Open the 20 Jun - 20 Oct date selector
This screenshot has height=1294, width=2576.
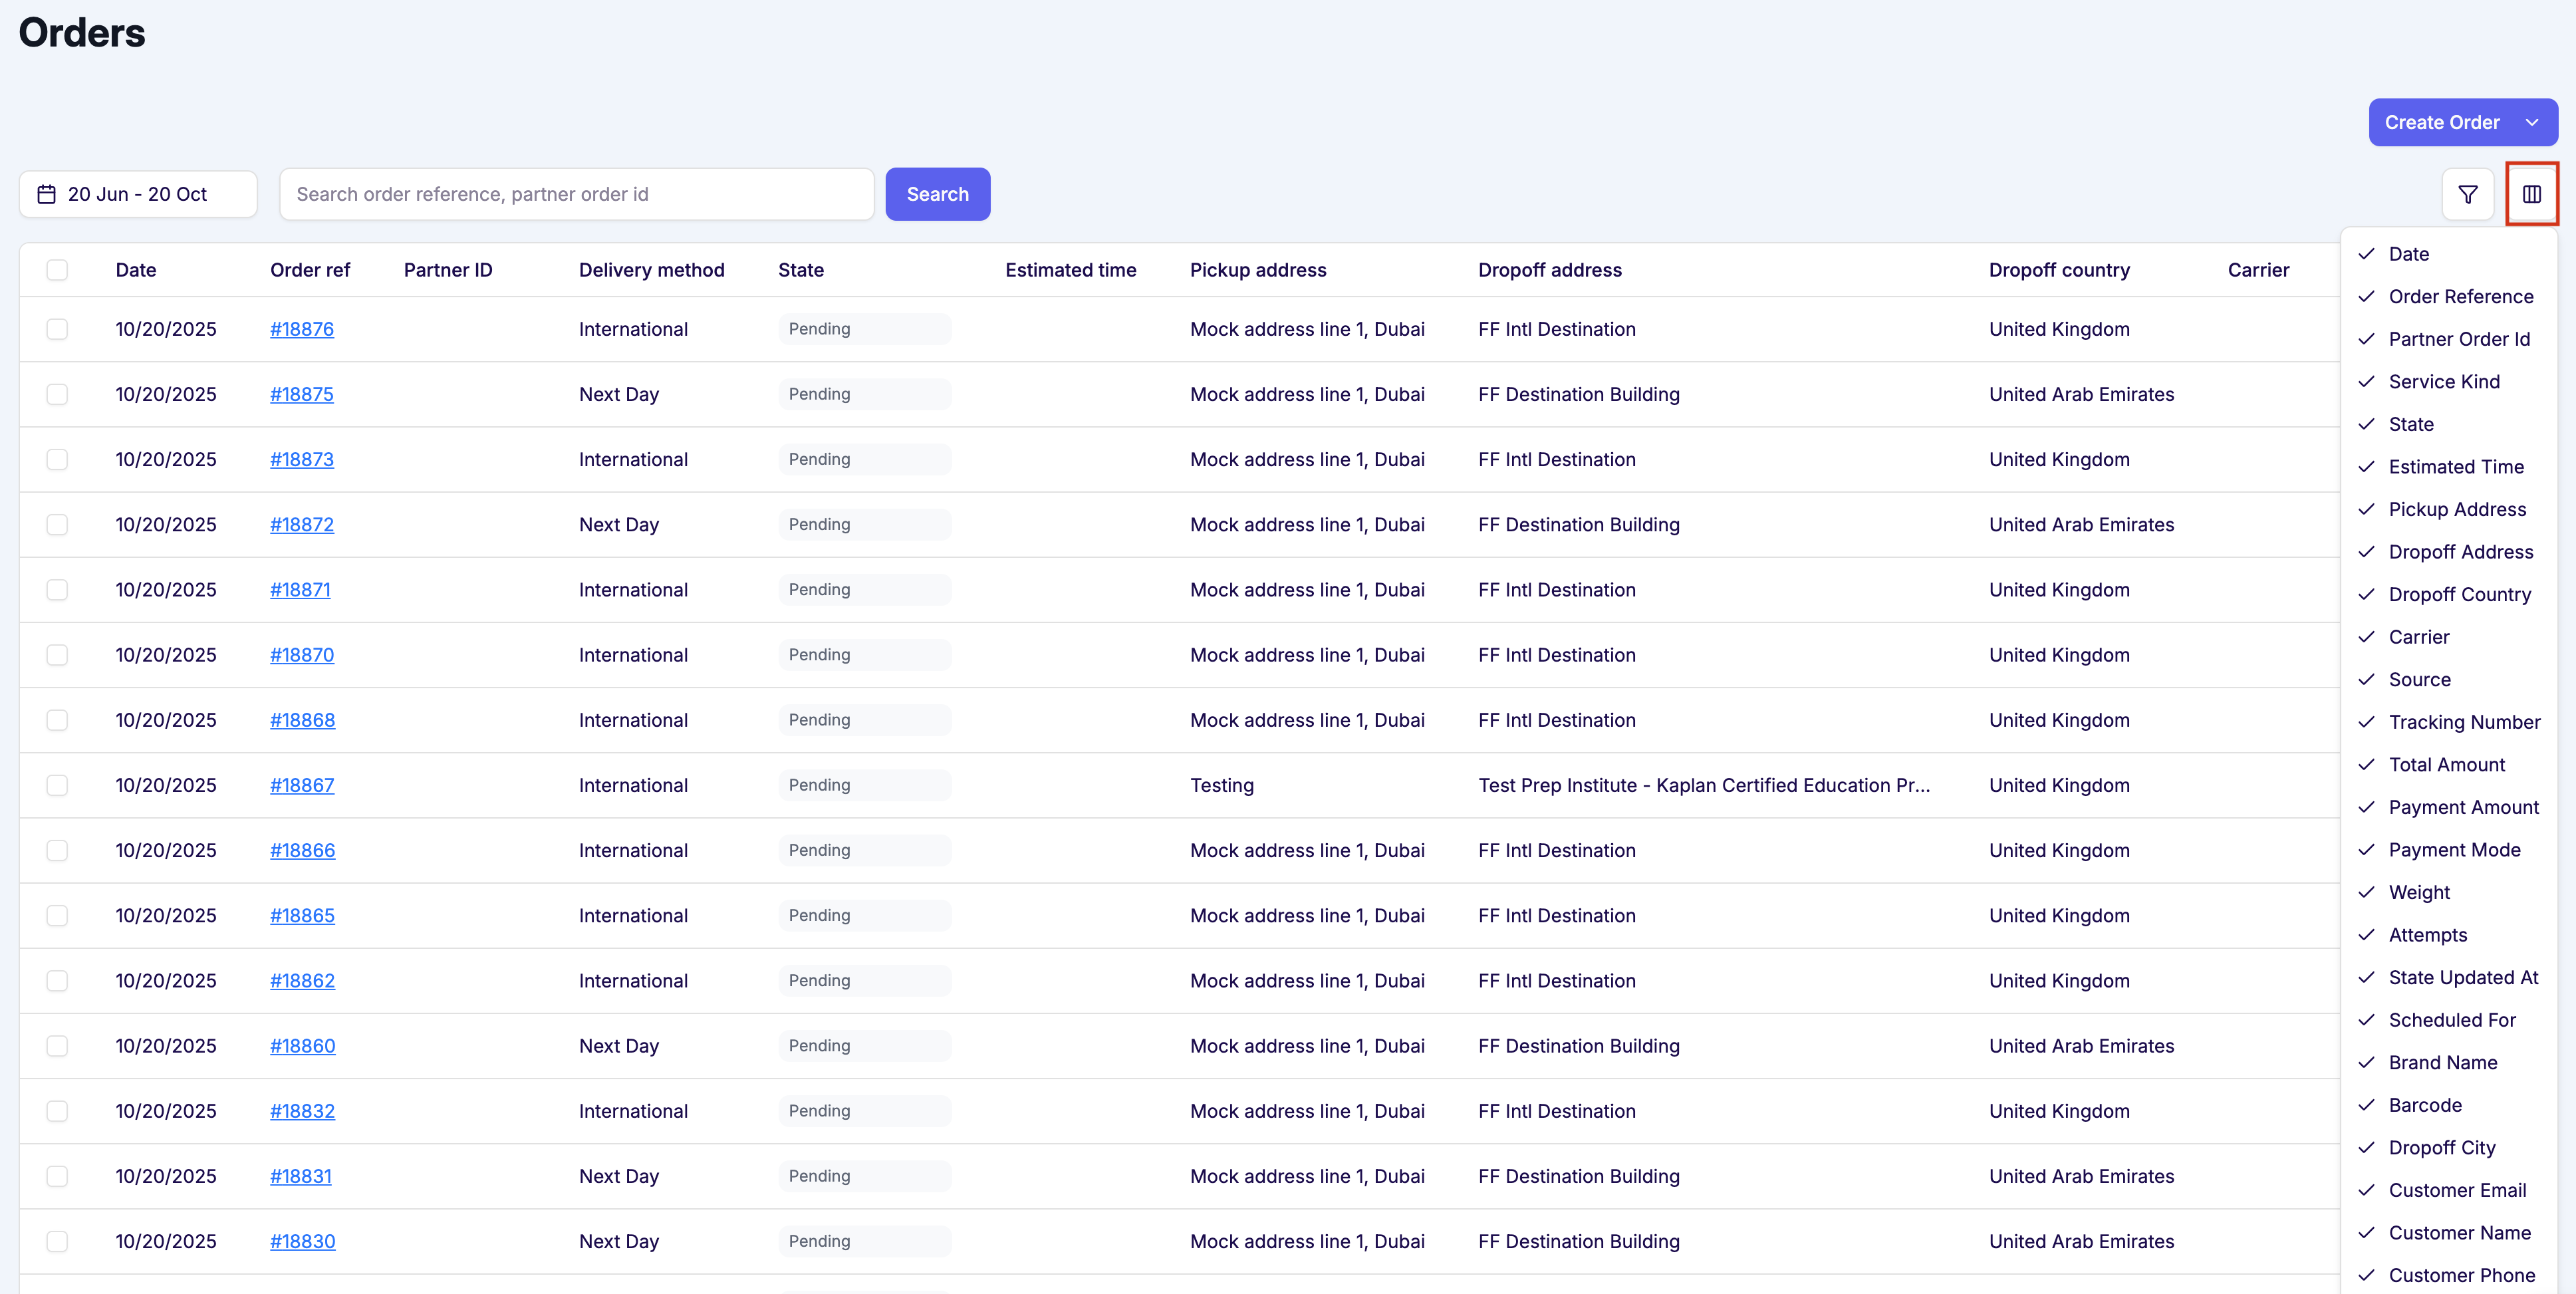pos(138,193)
